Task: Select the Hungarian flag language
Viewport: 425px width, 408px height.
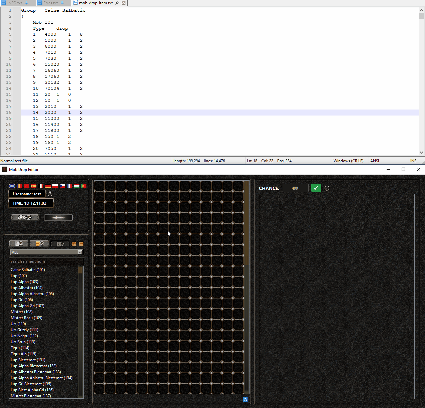Action: (x=77, y=186)
